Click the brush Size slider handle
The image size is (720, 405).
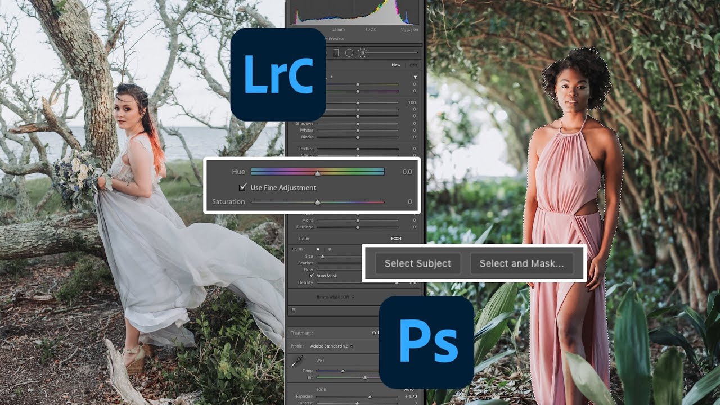pyautogui.click(x=323, y=256)
